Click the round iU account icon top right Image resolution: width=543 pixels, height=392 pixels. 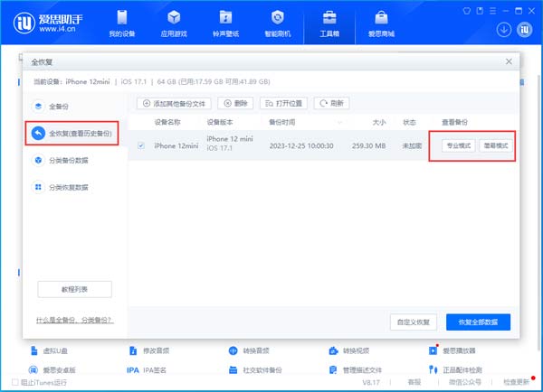pyautogui.click(x=525, y=30)
